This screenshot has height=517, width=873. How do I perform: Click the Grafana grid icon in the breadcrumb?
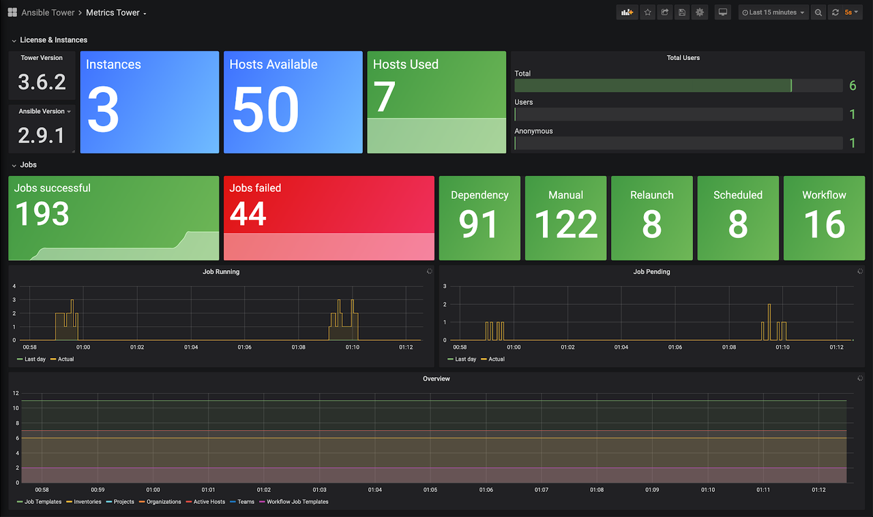(x=12, y=12)
